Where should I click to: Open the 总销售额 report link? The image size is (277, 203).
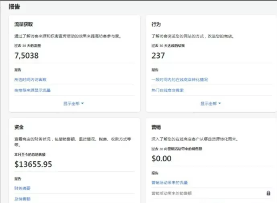[x=22, y=199]
